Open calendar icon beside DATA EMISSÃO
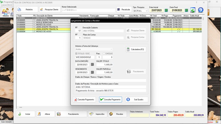Image resolution: width=221 pixels, height=124 pixels. (92, 64)
